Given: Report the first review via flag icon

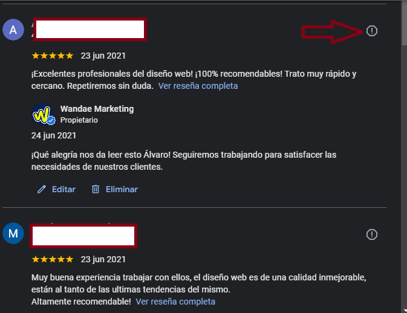Looking at the screenshot, I should pos(372,31).
